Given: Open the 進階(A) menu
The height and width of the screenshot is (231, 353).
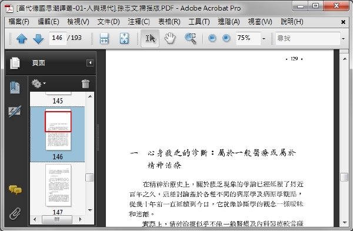Looking at the screenshot, I should [229, 22].
